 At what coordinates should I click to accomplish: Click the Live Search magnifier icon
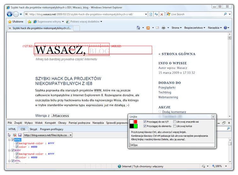225,14
